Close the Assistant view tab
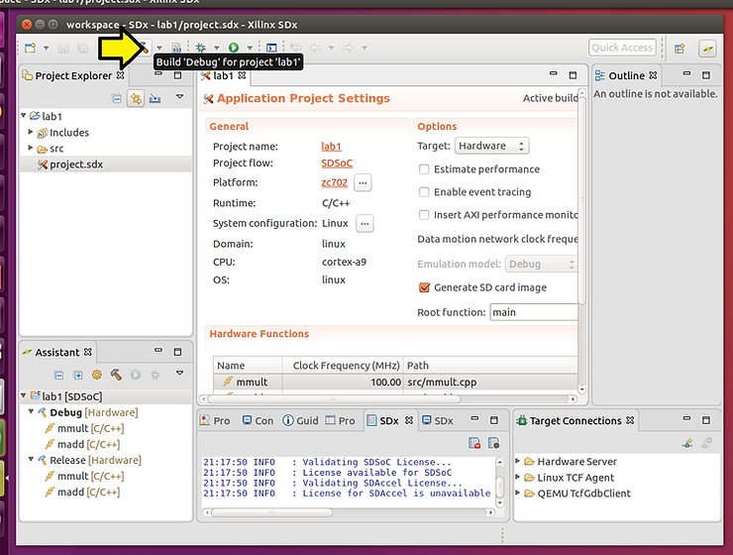 click(x=88, y=352)
